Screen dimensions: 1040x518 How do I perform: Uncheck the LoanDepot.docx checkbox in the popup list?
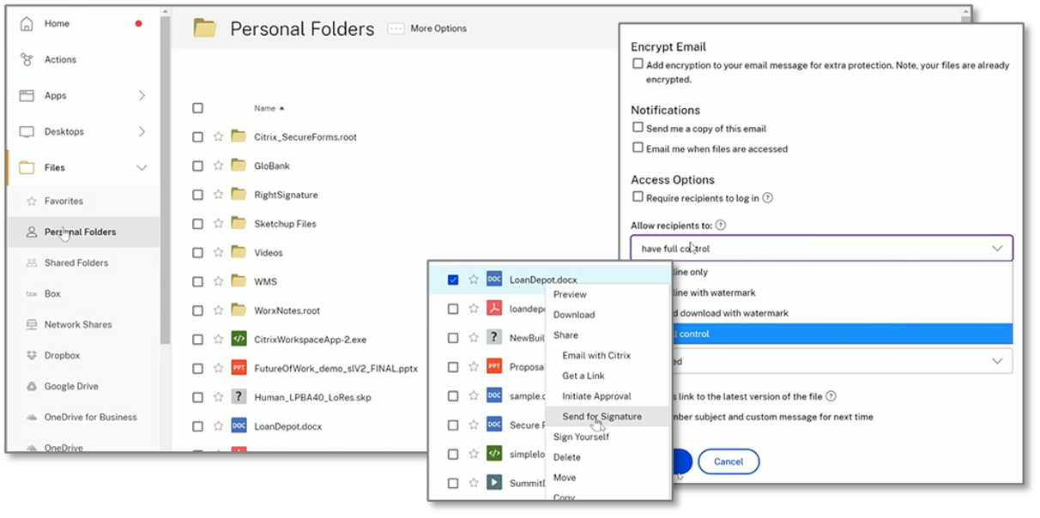tap(453, 280)
